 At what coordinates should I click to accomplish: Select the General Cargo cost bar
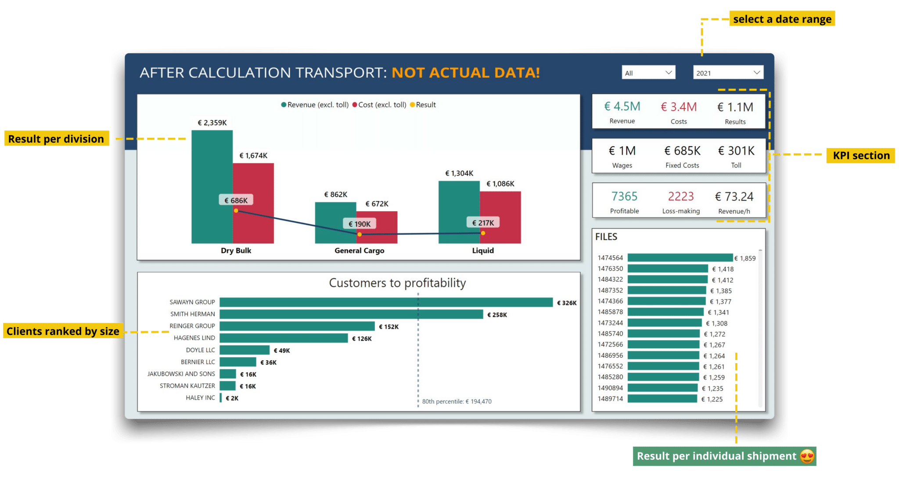click(x=377, y=227)
